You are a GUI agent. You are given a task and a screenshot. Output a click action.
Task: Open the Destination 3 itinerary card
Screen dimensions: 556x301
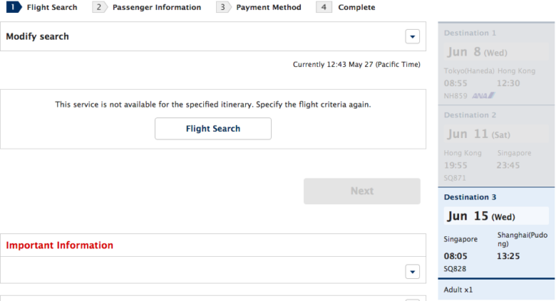(496, 232)
